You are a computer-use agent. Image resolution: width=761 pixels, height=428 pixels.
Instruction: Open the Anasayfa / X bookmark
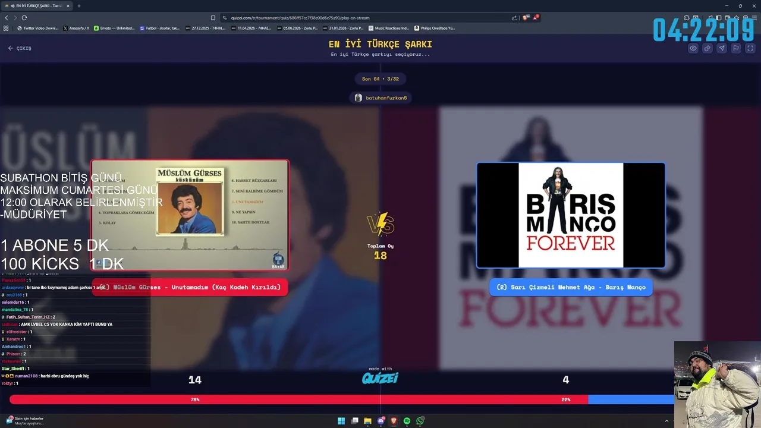pos(76,28)
